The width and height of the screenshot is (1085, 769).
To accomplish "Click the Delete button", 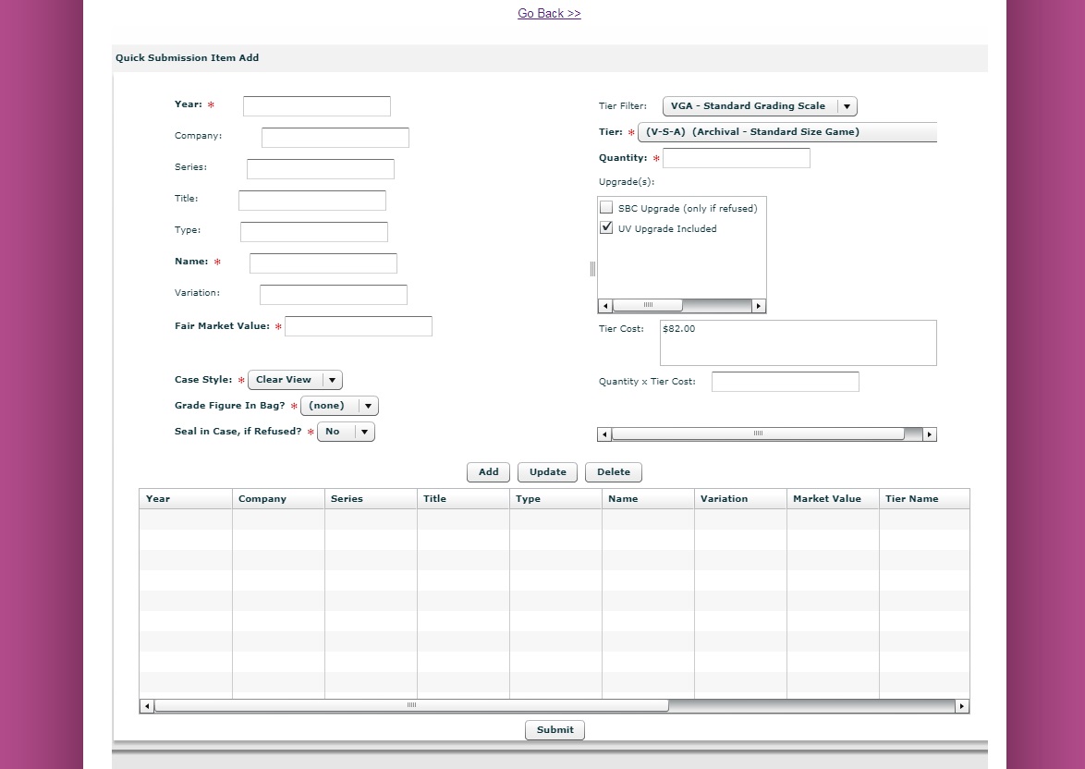I will pyautogui.click(x=613, y=472).
